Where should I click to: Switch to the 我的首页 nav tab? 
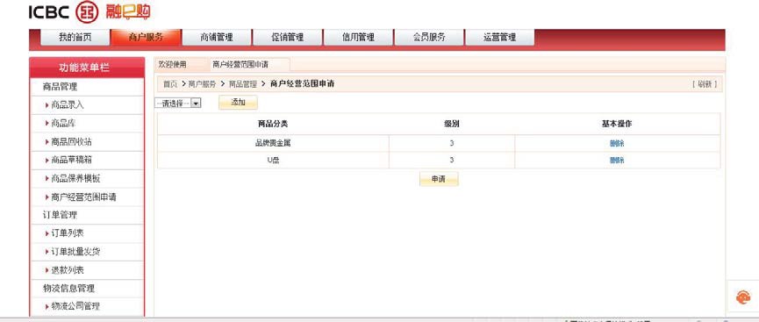[x=75, y=37]
